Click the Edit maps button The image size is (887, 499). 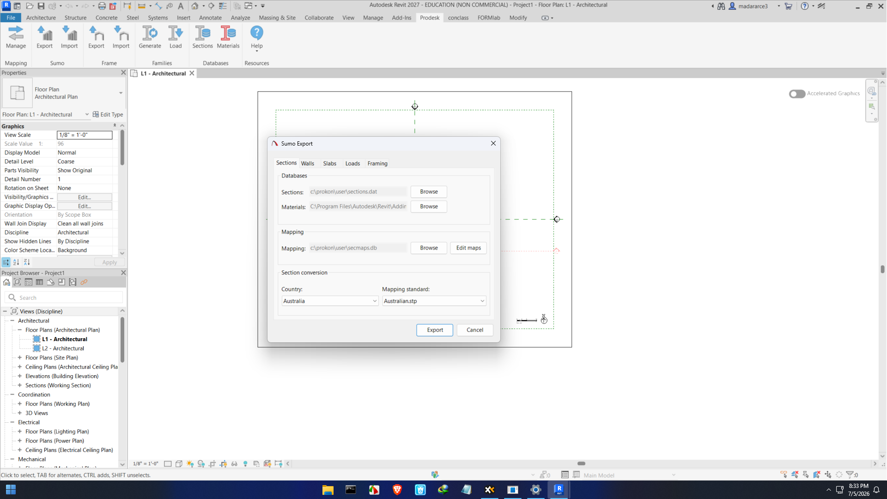(468, 248)
